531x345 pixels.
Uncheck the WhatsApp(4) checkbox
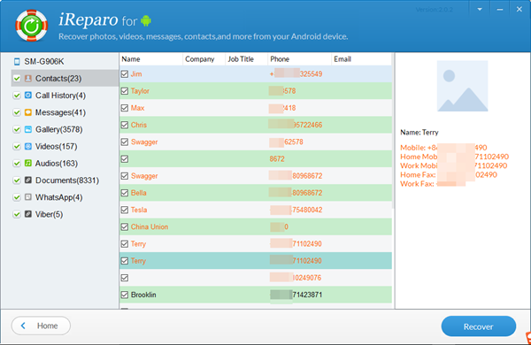(x=17, y=197)
